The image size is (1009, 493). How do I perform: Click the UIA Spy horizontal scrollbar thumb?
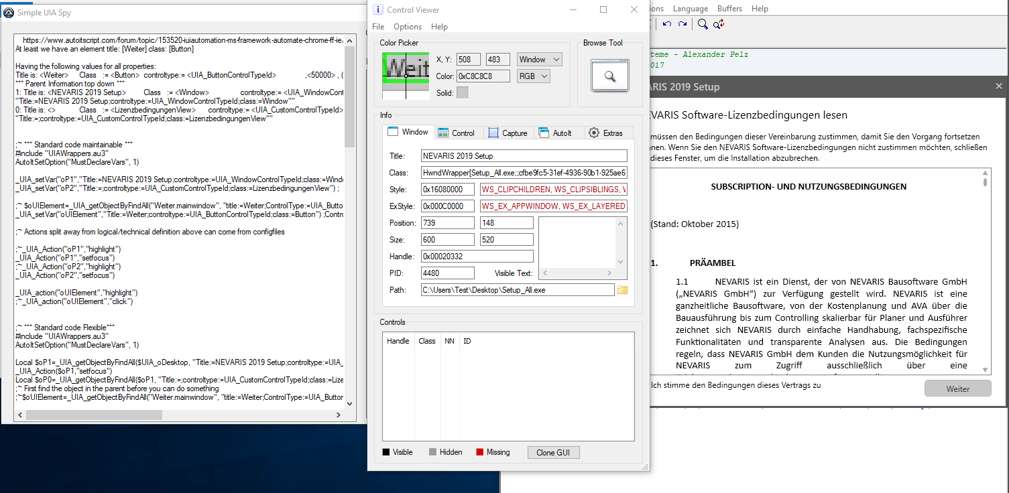pos(94,415)
